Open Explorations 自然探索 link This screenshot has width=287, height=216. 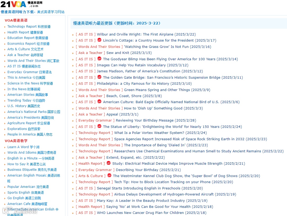point(24,129)
